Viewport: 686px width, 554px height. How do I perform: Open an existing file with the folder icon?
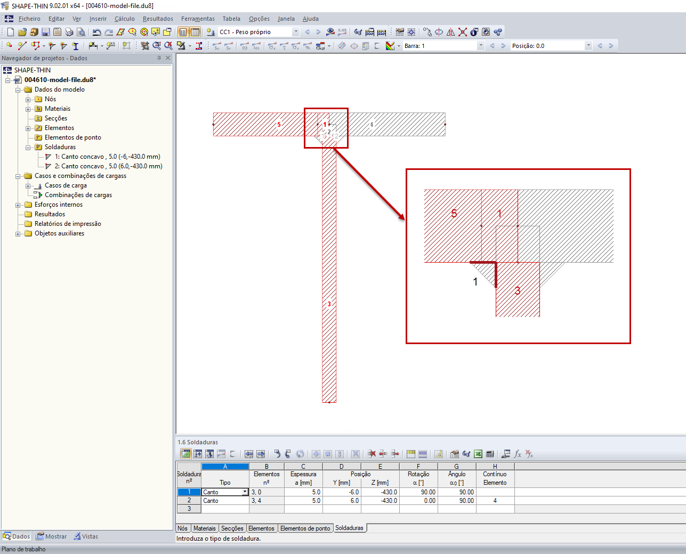pos(22,32)
